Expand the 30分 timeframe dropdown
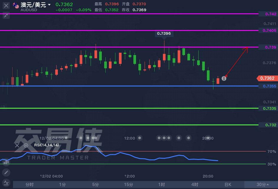This screenshot has height=189, width=278. (x=261, y=185)
